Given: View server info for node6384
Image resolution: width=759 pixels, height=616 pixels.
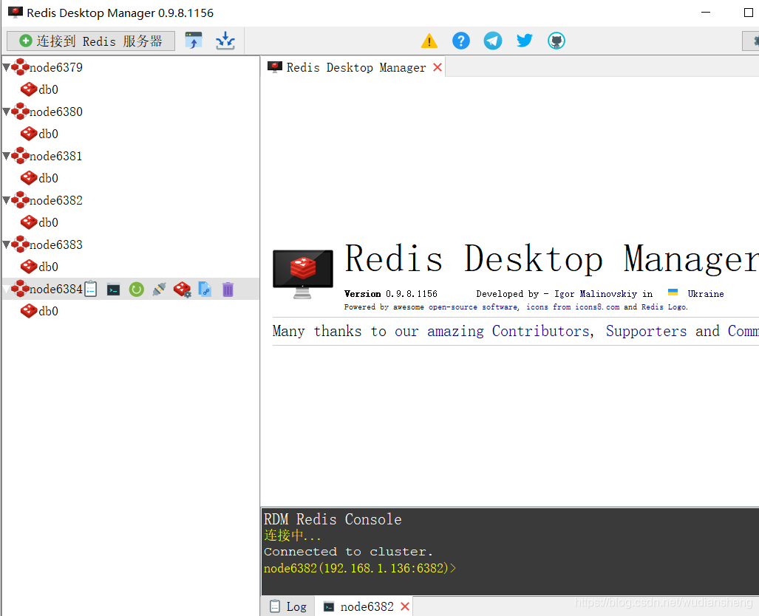Looking at the screenshot, I should click(90, 289).
